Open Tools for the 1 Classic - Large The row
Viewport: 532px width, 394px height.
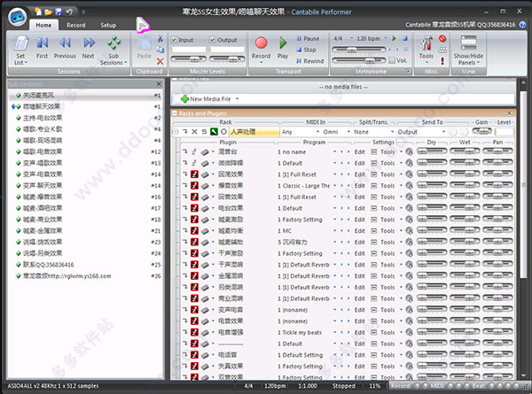coord(389,186)
